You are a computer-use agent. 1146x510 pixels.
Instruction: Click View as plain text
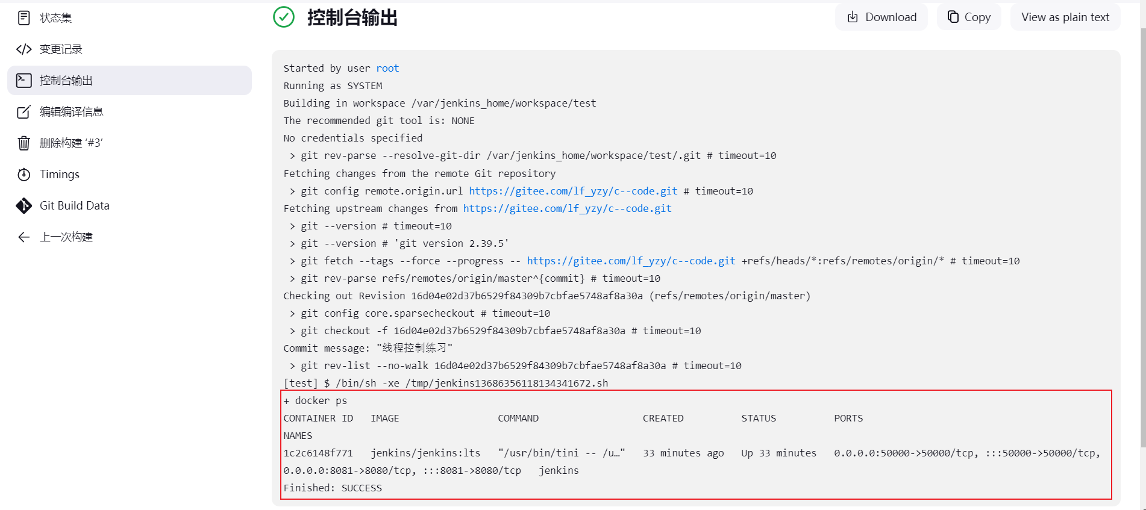[1065, 17]
